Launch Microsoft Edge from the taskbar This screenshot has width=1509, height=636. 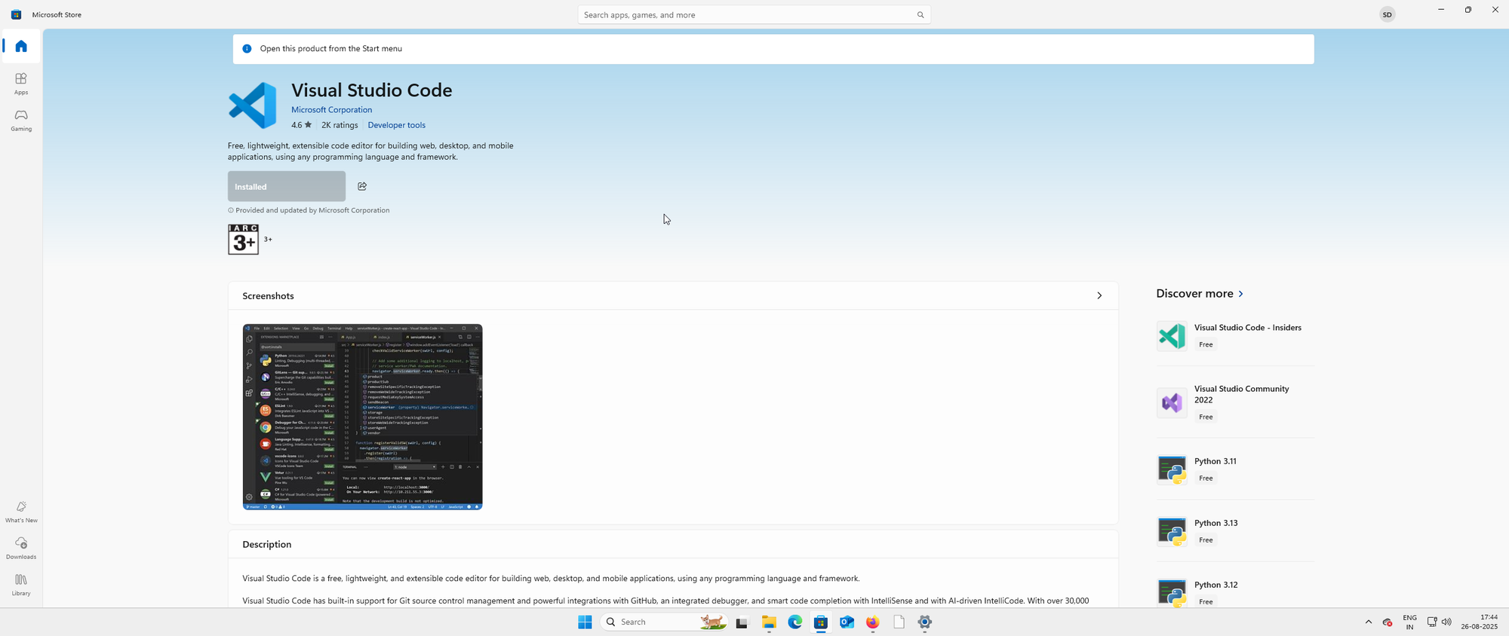[x=795, y=622]
